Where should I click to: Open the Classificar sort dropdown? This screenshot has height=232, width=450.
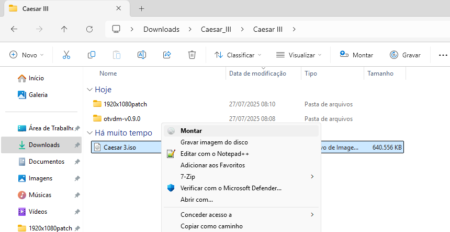point(238,55)
